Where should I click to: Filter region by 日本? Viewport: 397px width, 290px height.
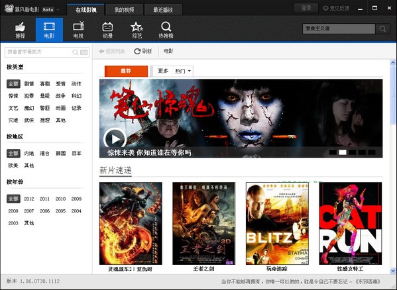coord(76,153)
